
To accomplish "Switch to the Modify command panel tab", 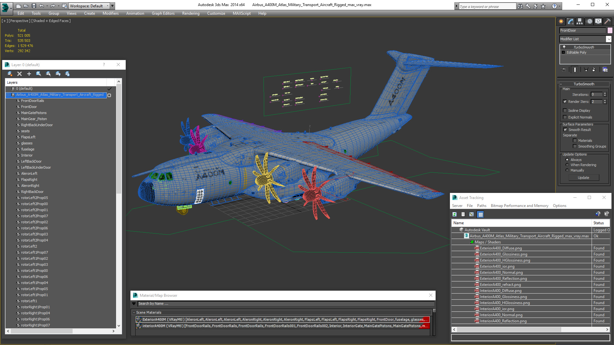I will [571, 21].
